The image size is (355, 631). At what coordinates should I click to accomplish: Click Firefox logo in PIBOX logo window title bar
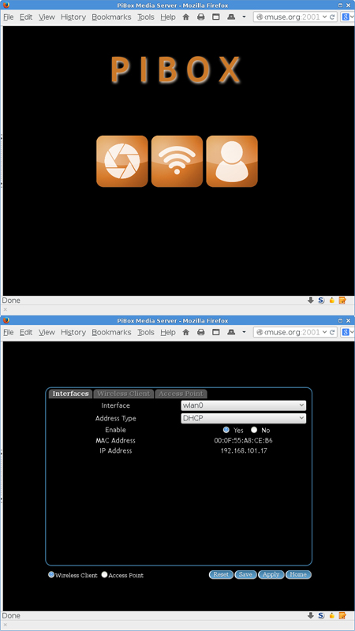click(6, 6)
